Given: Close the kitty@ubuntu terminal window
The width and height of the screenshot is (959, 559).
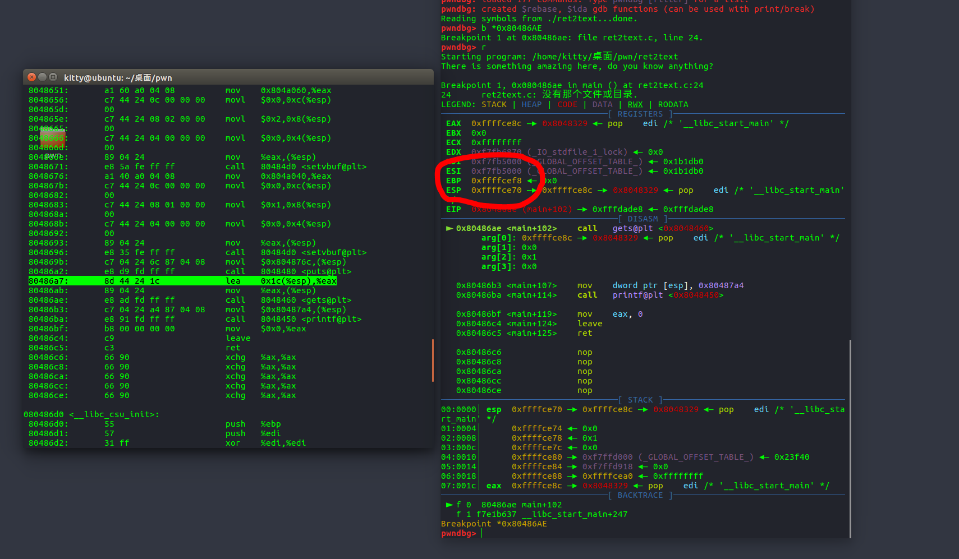Looking at the screenshot, I should [x=32, y=77].
